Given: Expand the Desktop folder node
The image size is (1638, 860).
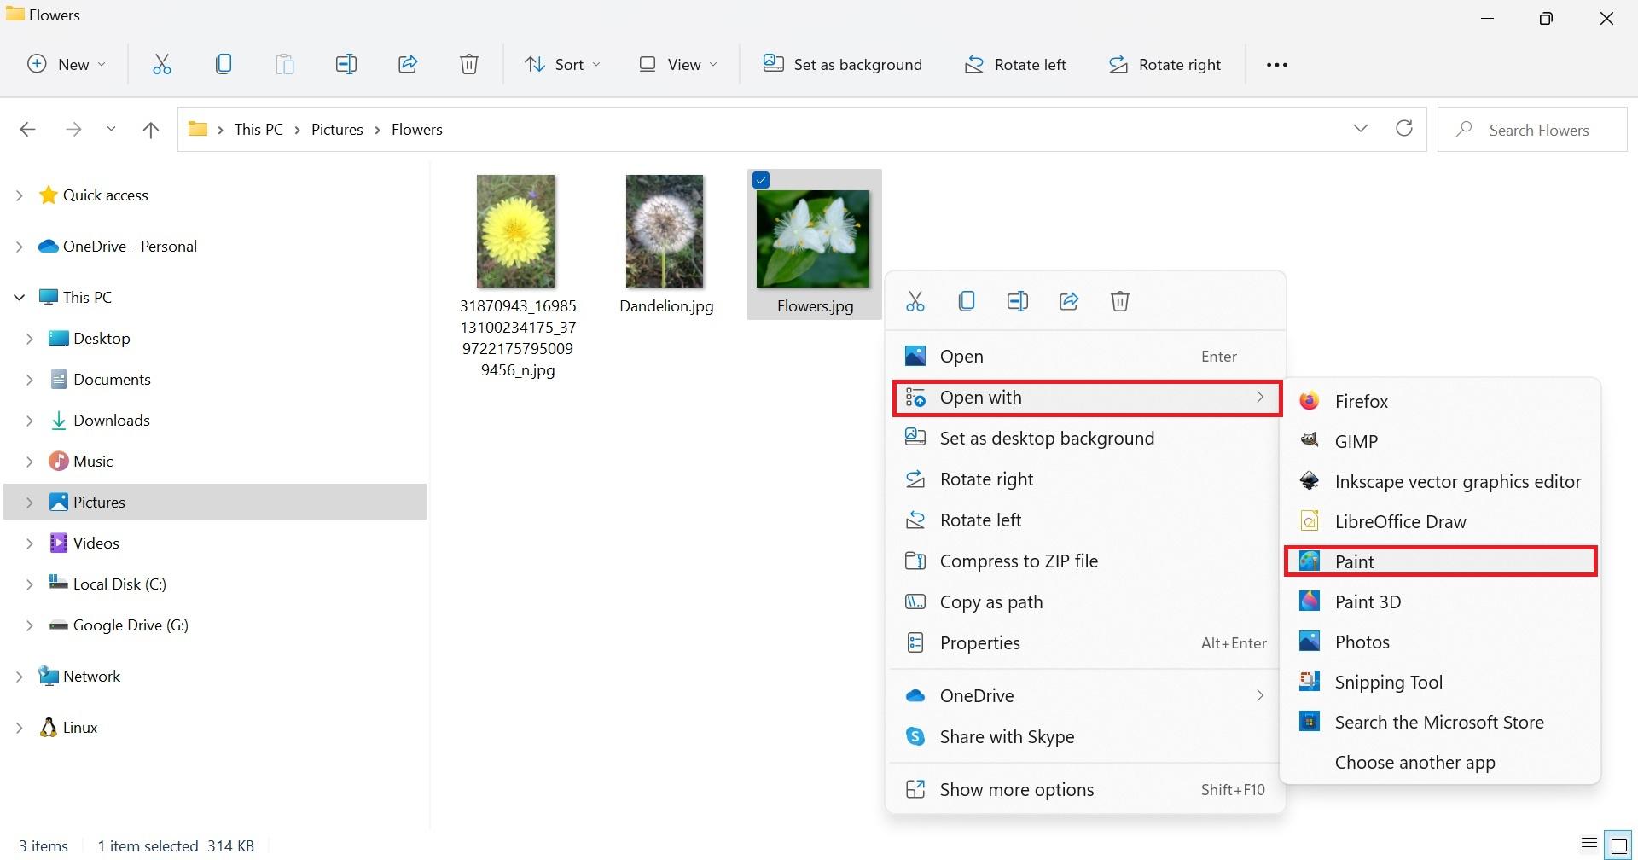Looking at the screenshot, I should point(29,339).
